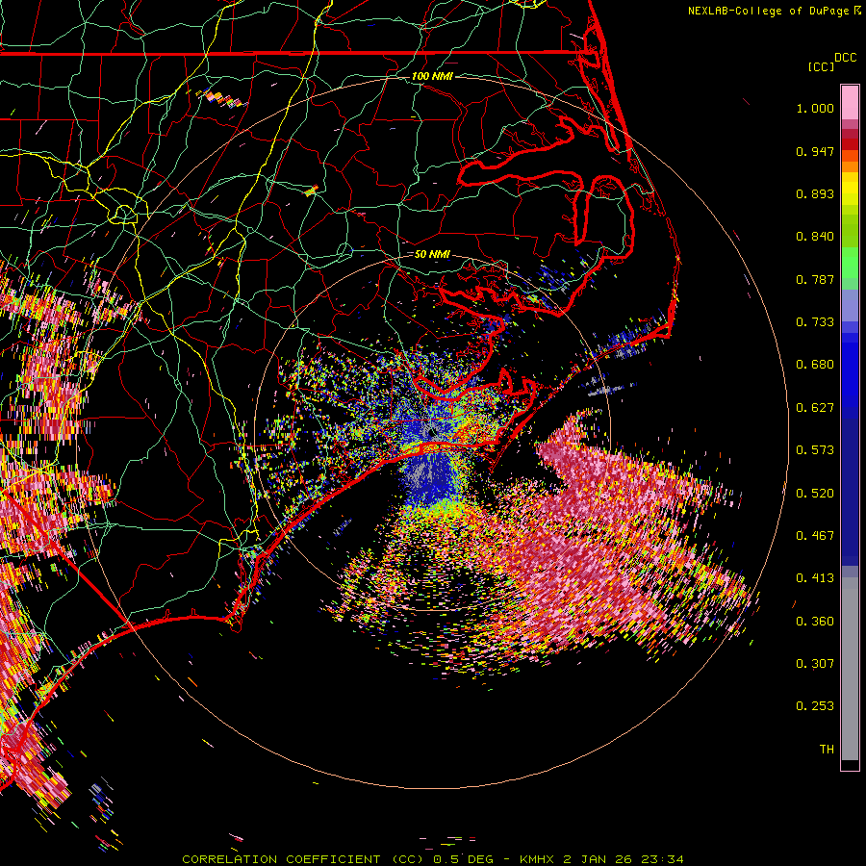The height and width of the screenshot is (866, 866).
Task: Click the 0.733 color scale value
Action: (x=815, y=322)
